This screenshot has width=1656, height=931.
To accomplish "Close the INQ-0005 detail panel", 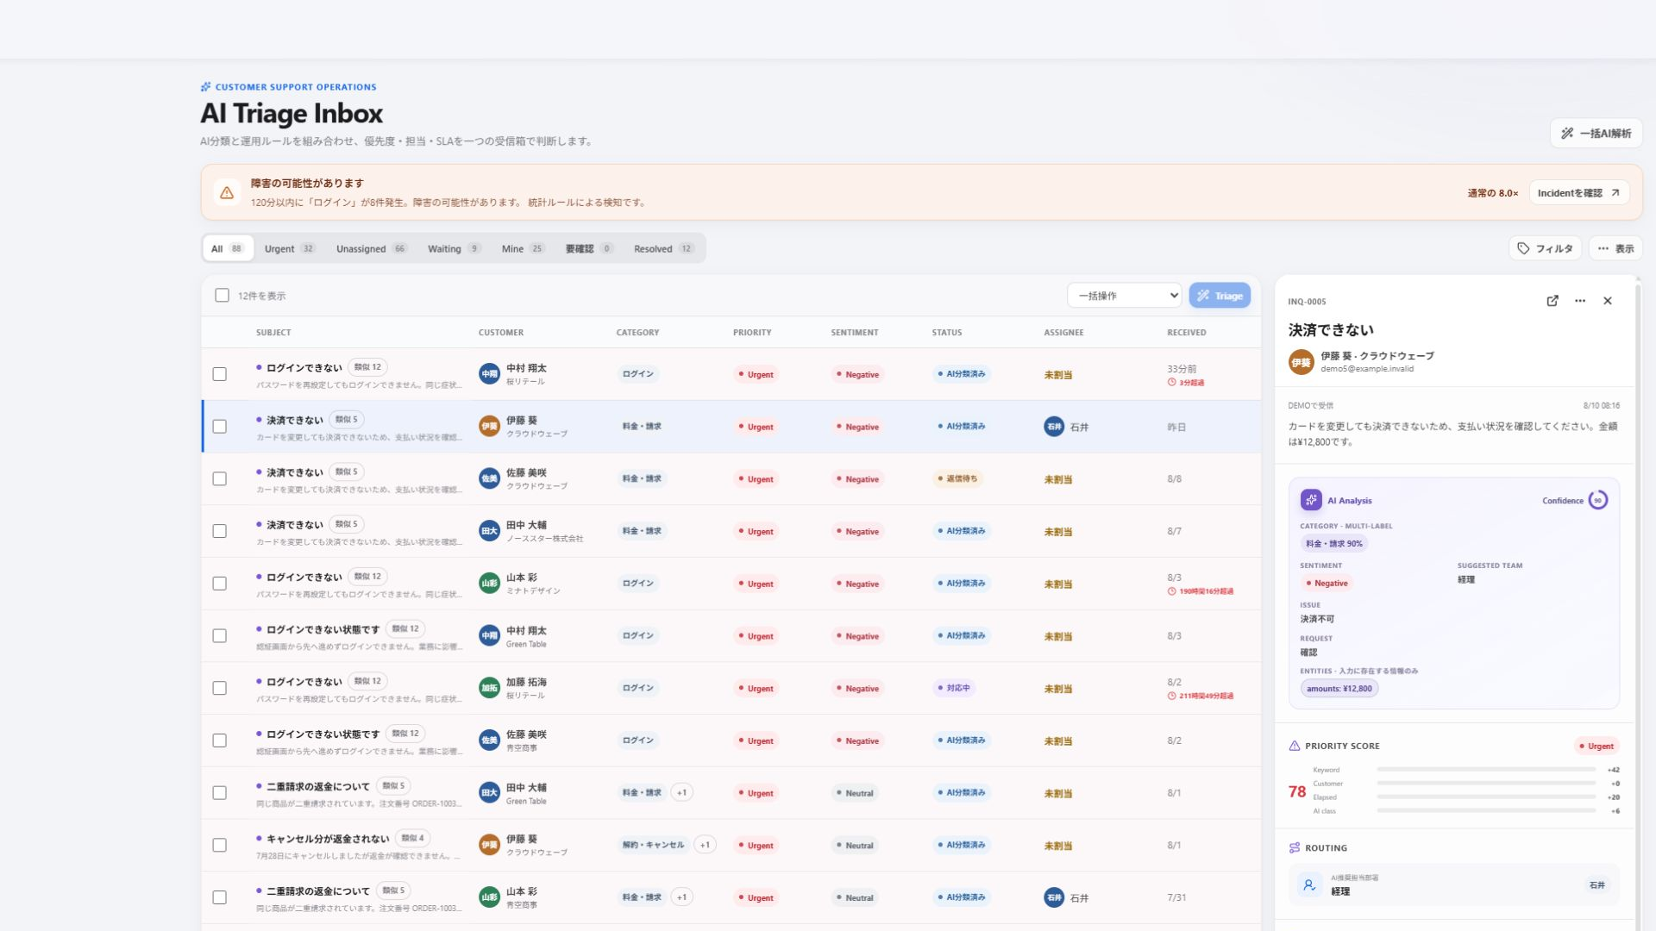I will click(x=1608, y=301).
